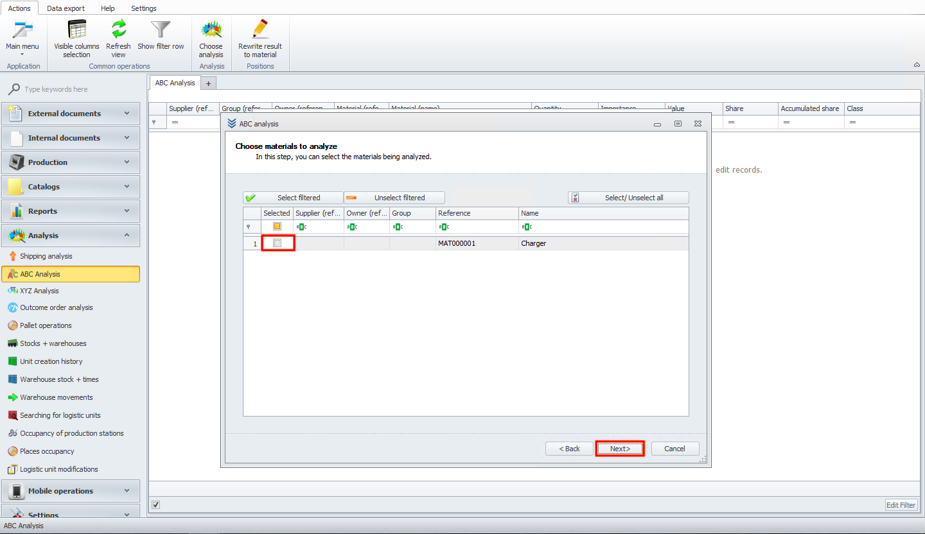Open the Help ribbon tab
Screen dimensions: 925x534
tap(108, 8)
